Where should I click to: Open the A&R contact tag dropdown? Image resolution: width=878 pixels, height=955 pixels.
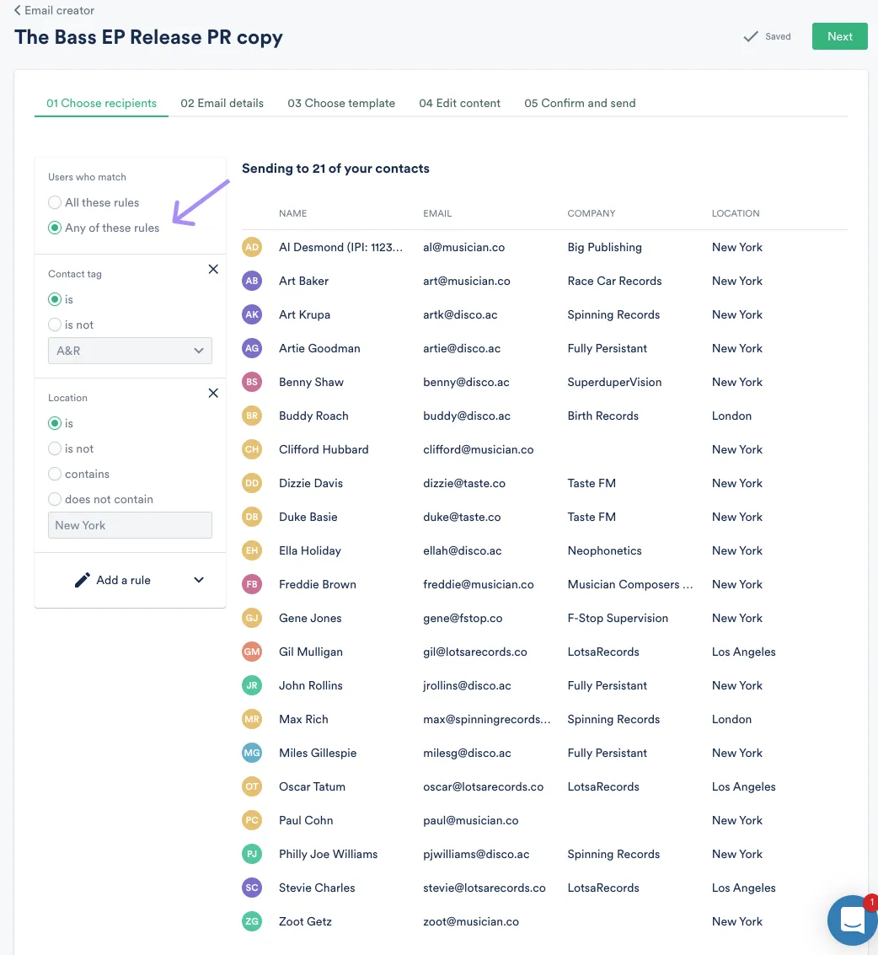[x=130, y=351]
